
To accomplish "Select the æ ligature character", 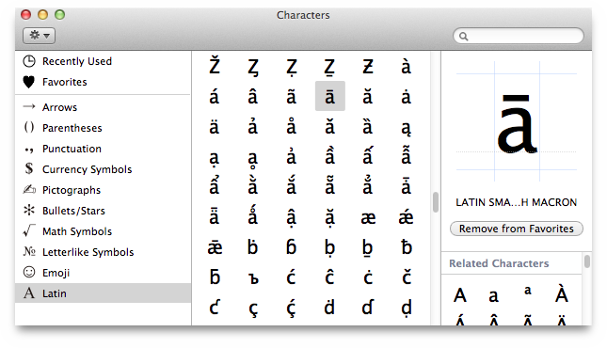I will point(368,218).
